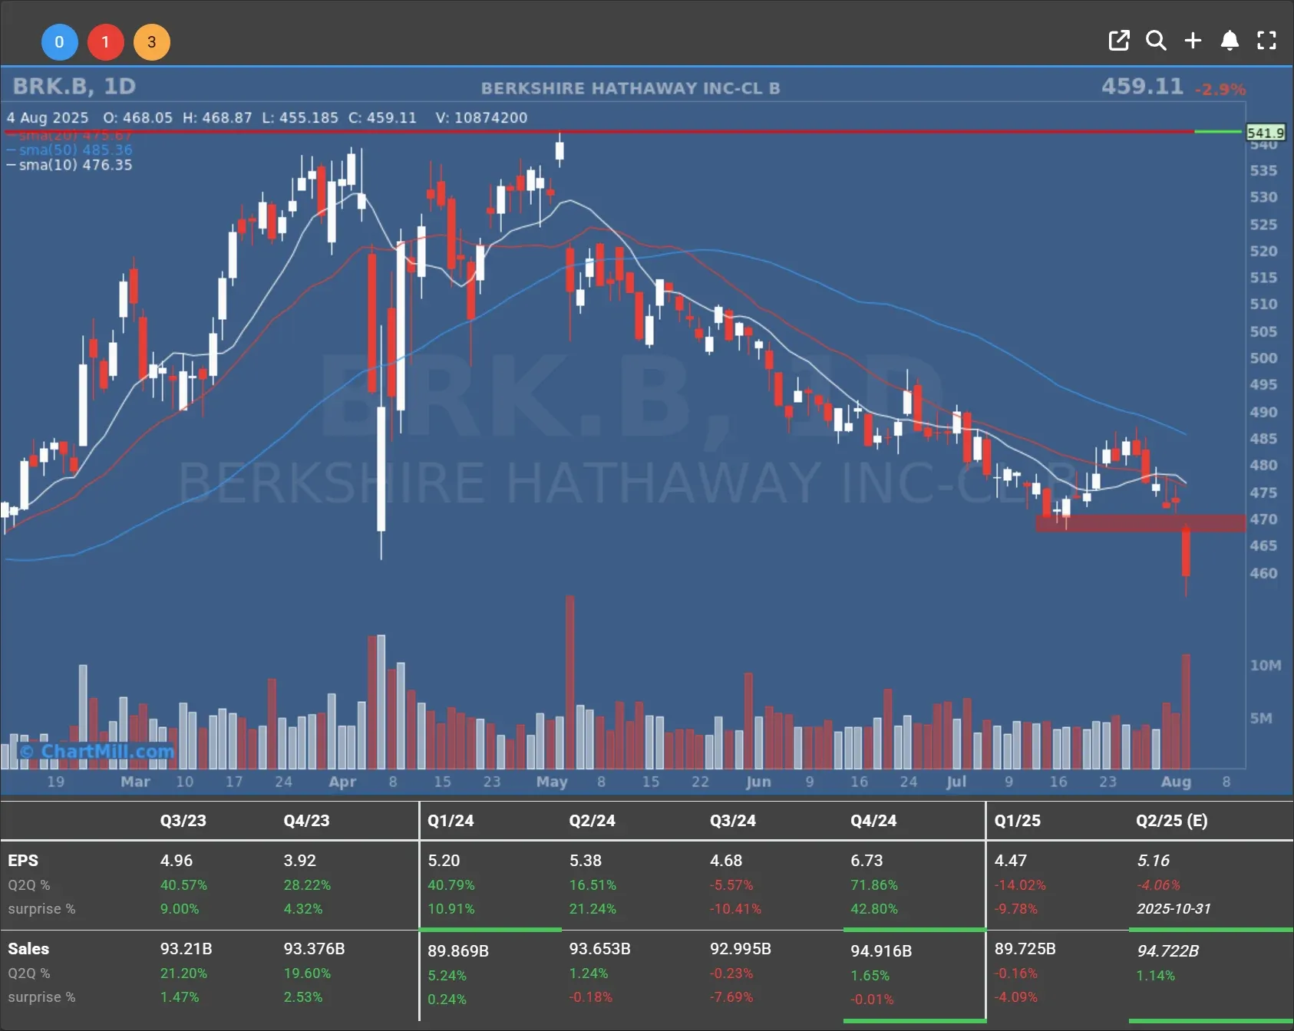The width and height of the screenshot is (1294, 1031).
Task: Click the blue badge showing 0
Action: click(59, 42)
